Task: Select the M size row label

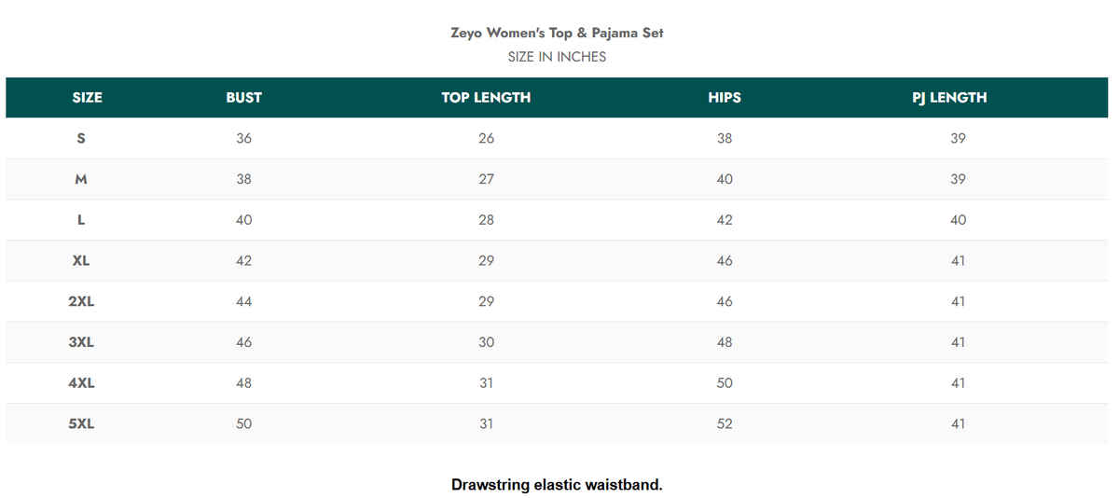Action: [x=81, y=179]
